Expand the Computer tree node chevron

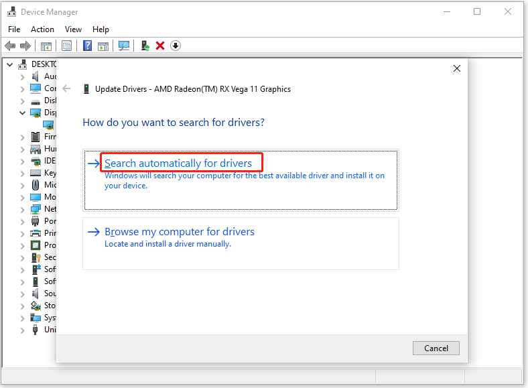22,89
